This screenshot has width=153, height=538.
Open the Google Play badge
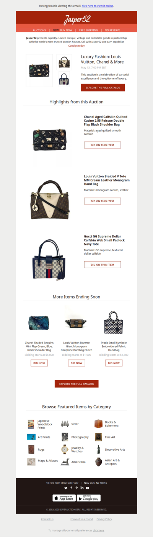89,498
